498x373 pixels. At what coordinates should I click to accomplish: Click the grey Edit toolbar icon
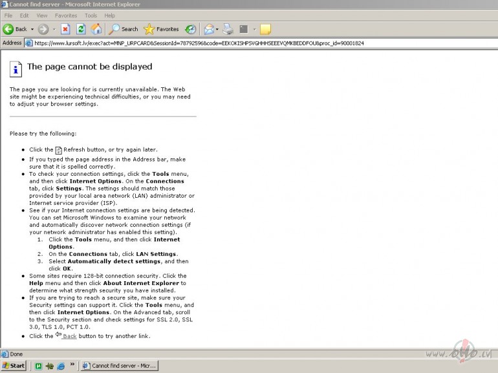[x=244, y=29]
